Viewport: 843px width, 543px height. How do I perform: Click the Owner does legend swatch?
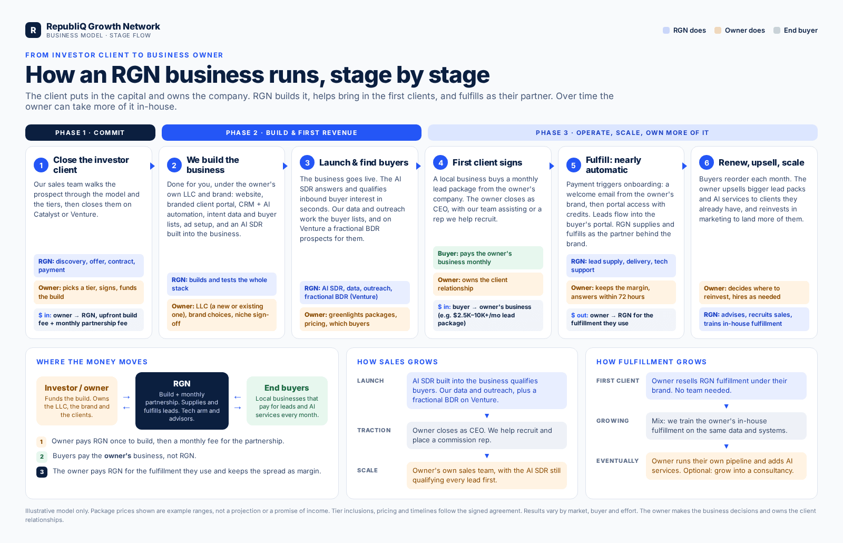click(x=718, y=31)
